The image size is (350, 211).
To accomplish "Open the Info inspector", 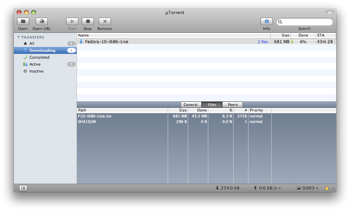I will pos(266,21).
